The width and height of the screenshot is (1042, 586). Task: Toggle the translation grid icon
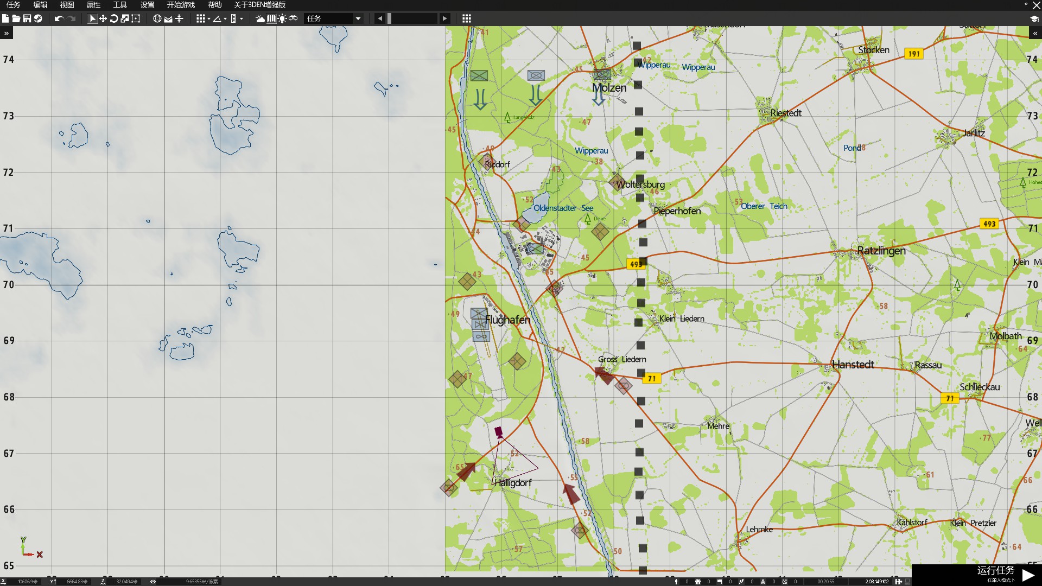(200, 18)
